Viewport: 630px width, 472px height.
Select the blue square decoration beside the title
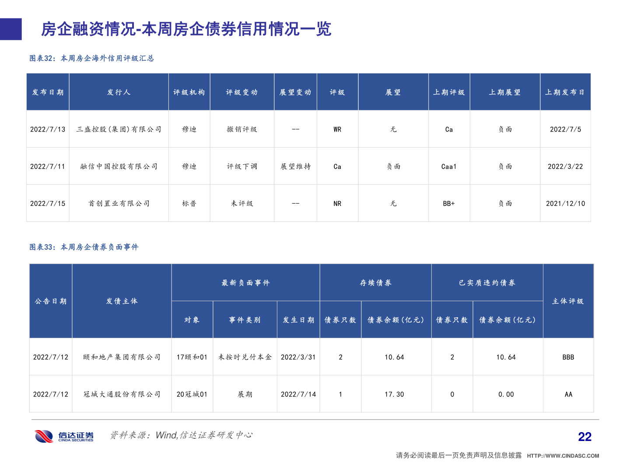(x=10, y=29)
